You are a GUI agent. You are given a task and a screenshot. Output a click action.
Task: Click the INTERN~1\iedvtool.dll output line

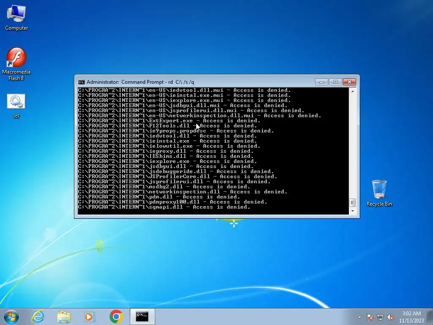pyautogui.click(x=167, y=136)
